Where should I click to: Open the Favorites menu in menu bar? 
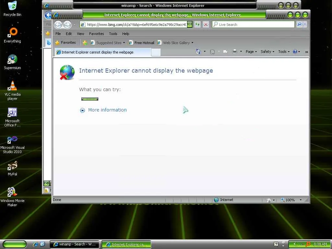(x=96, y=34)
